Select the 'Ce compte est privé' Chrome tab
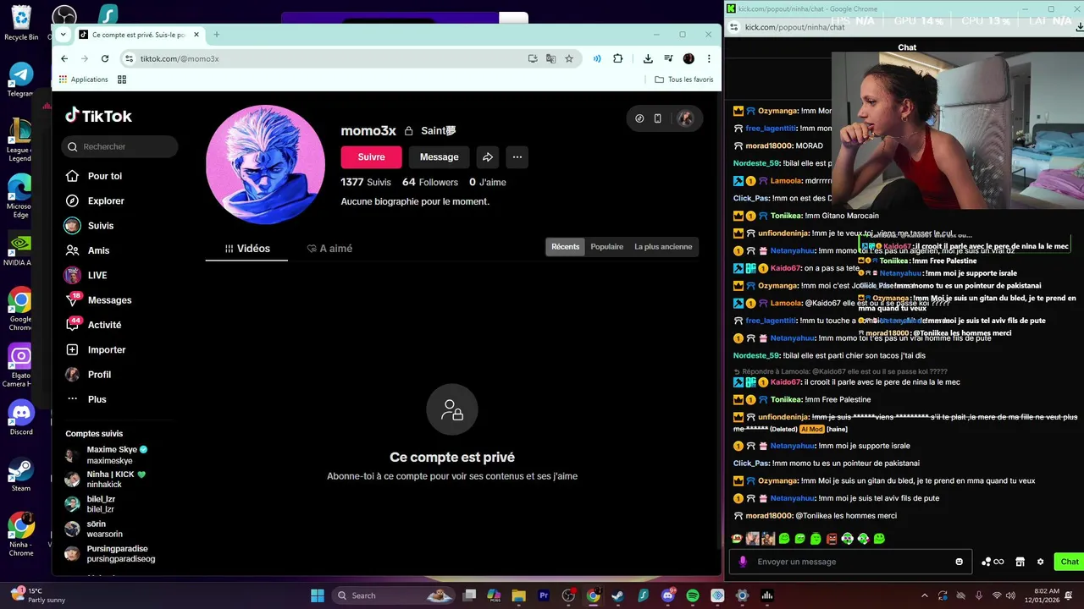 pos(139,35)
